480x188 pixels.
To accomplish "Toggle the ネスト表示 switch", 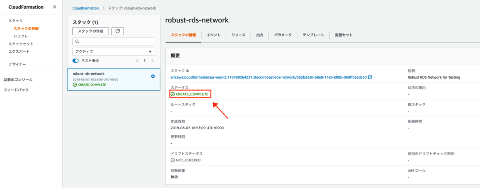I will point(76,61).
